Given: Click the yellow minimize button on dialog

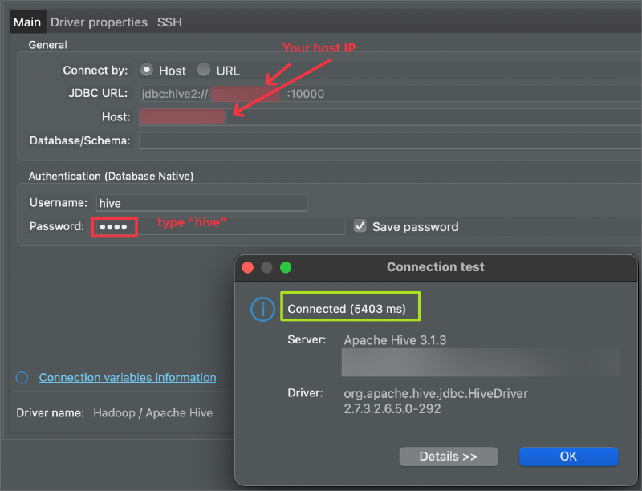Looking at the screenshot, I should tap(267, 267).
